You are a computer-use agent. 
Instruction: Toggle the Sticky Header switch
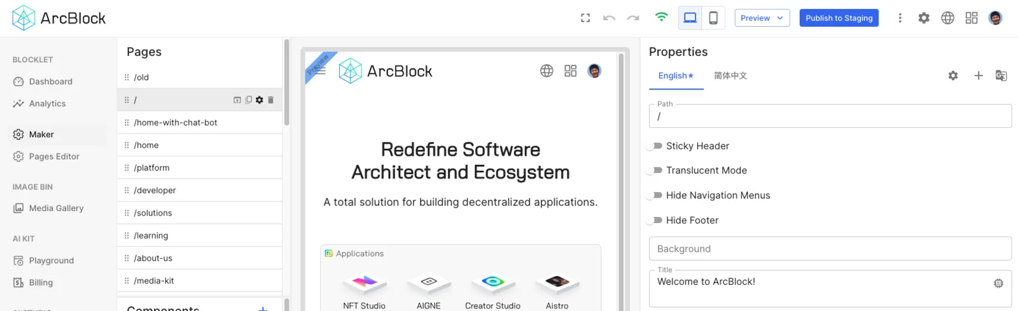click(655, 146)
